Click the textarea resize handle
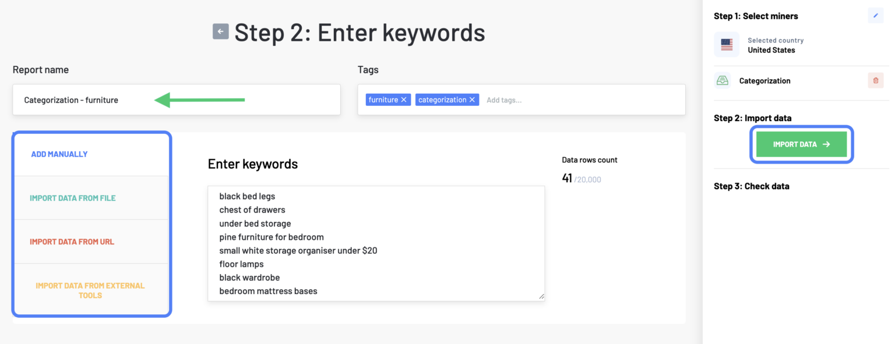895x344 pixels. point(541,296)
